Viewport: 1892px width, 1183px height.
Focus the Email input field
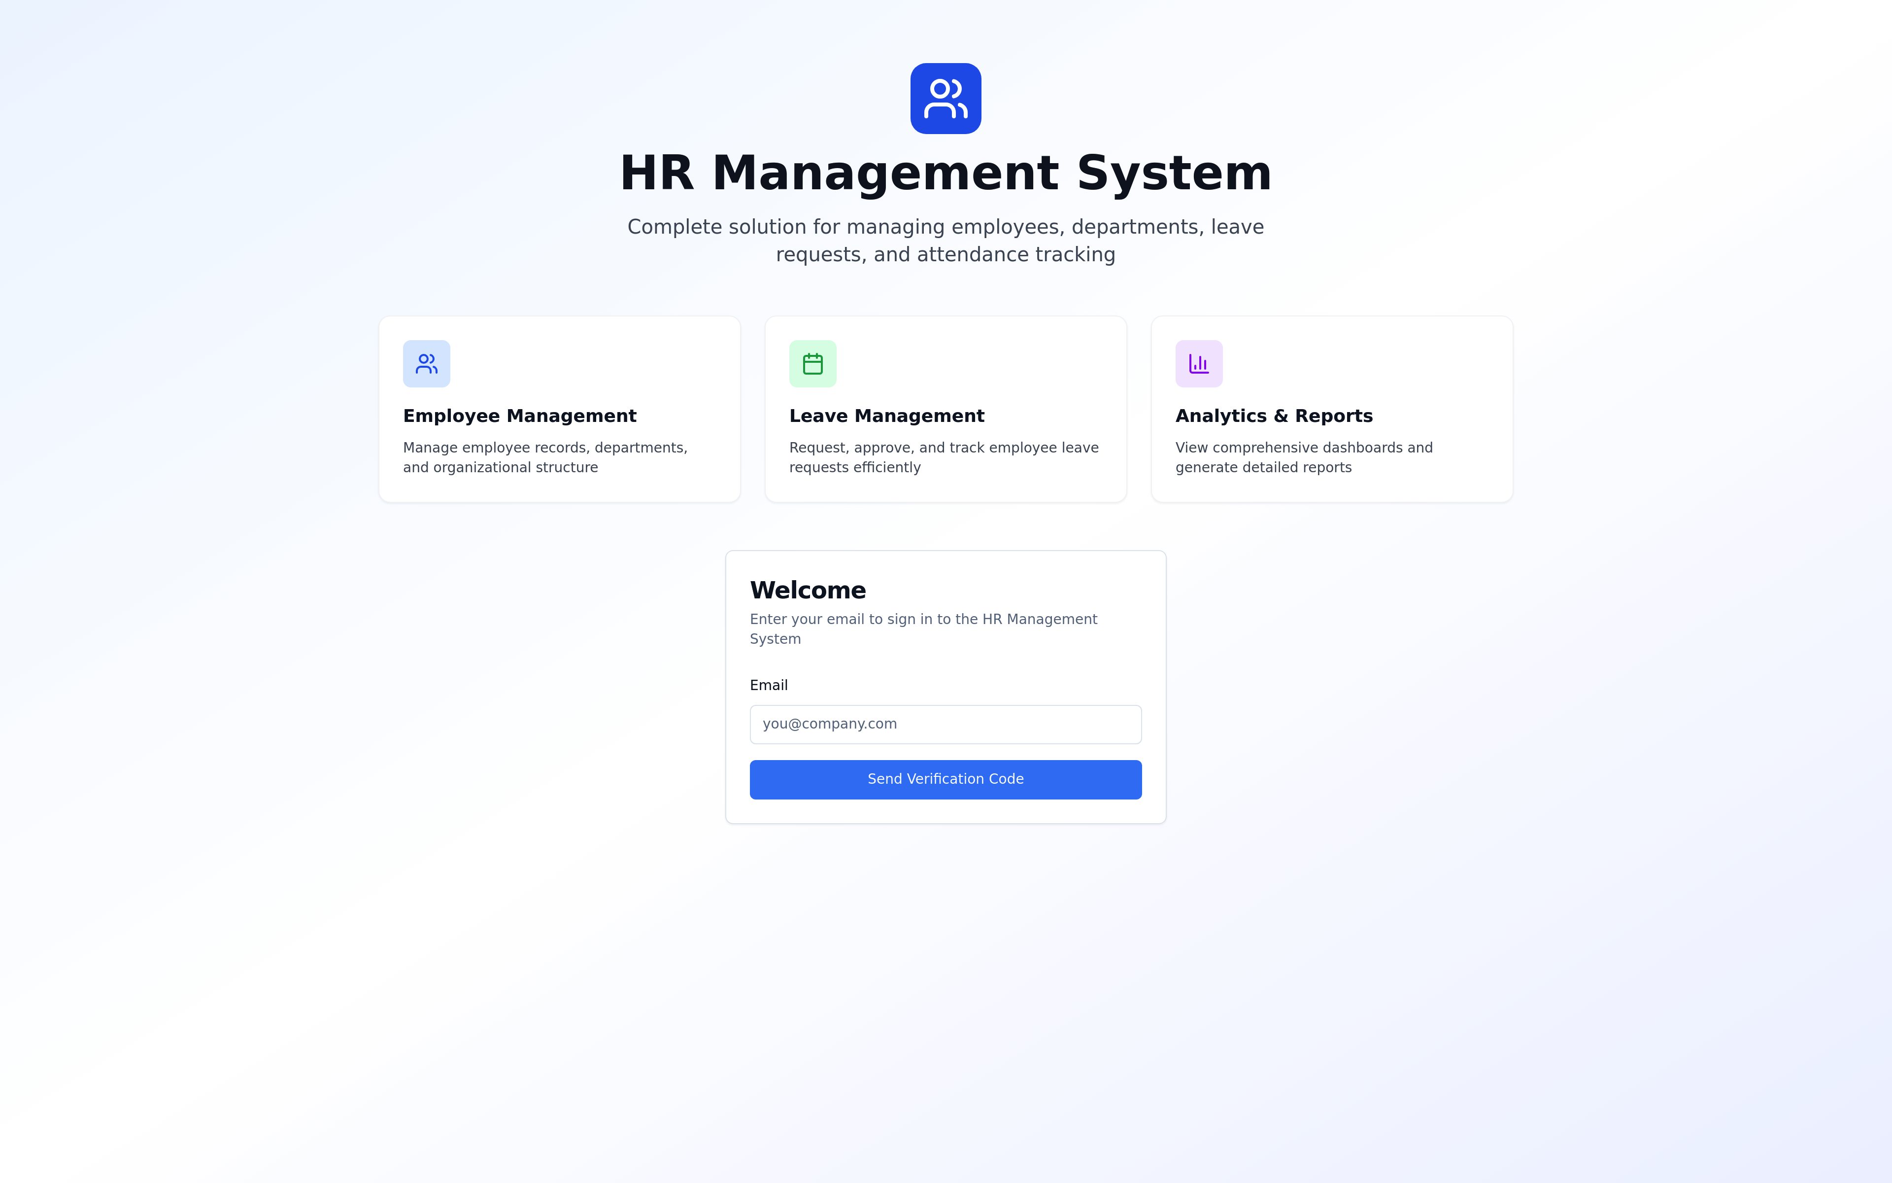click(945, 725)
